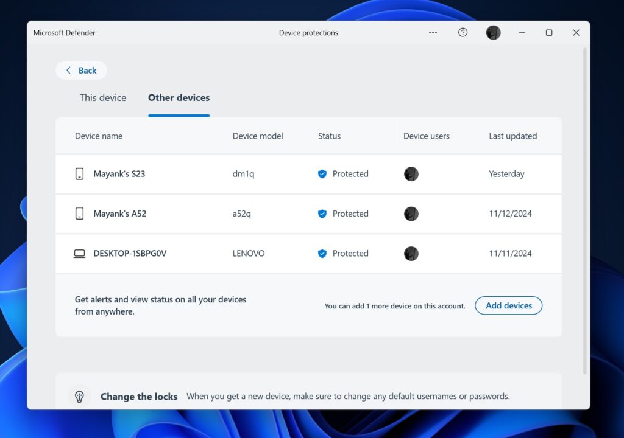Viewport: 624px width, 438px height.
Task: Open the DESKTOP-1SBPG0V device entry
Action: [x=130, y=254]
